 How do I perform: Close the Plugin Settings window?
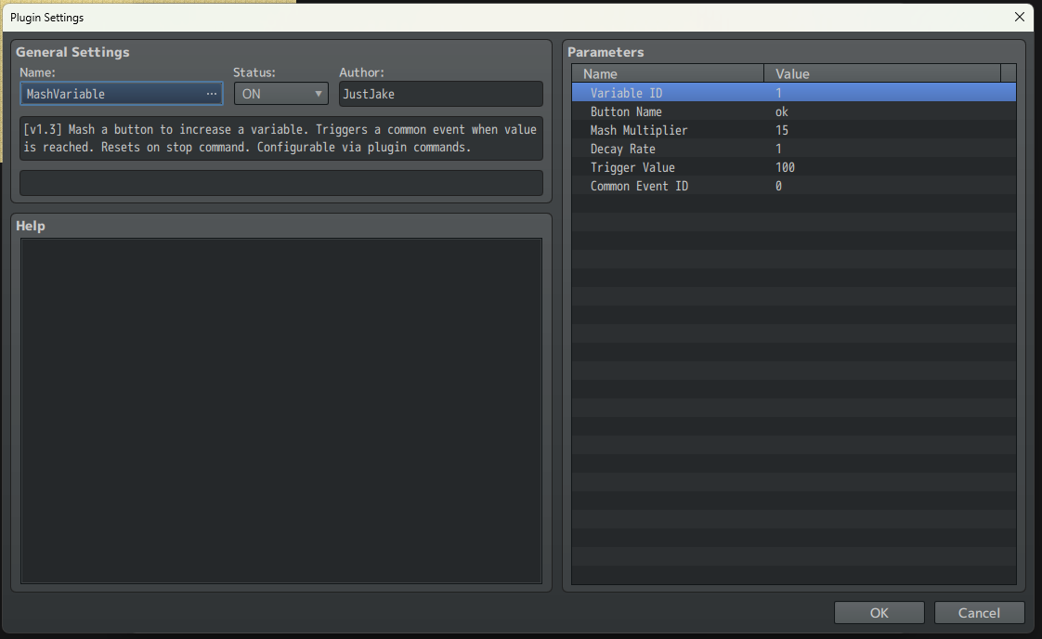pos(1020,17)
